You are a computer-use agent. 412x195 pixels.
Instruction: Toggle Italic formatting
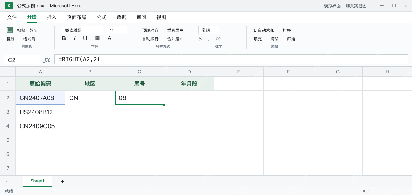(74, 38)
